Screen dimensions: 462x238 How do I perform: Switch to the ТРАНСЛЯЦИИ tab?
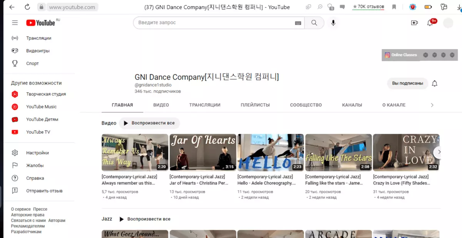pos(205,105)
